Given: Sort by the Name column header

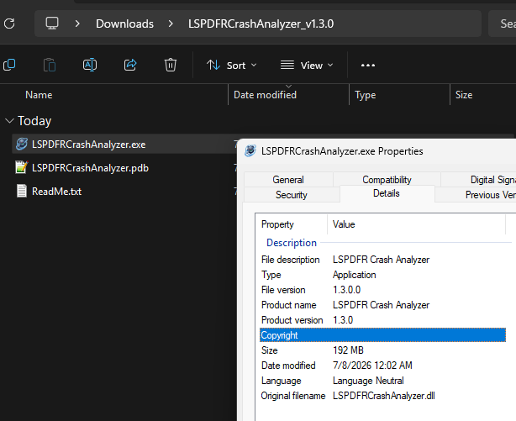Looking at the screenshot, I should point(39,95).
